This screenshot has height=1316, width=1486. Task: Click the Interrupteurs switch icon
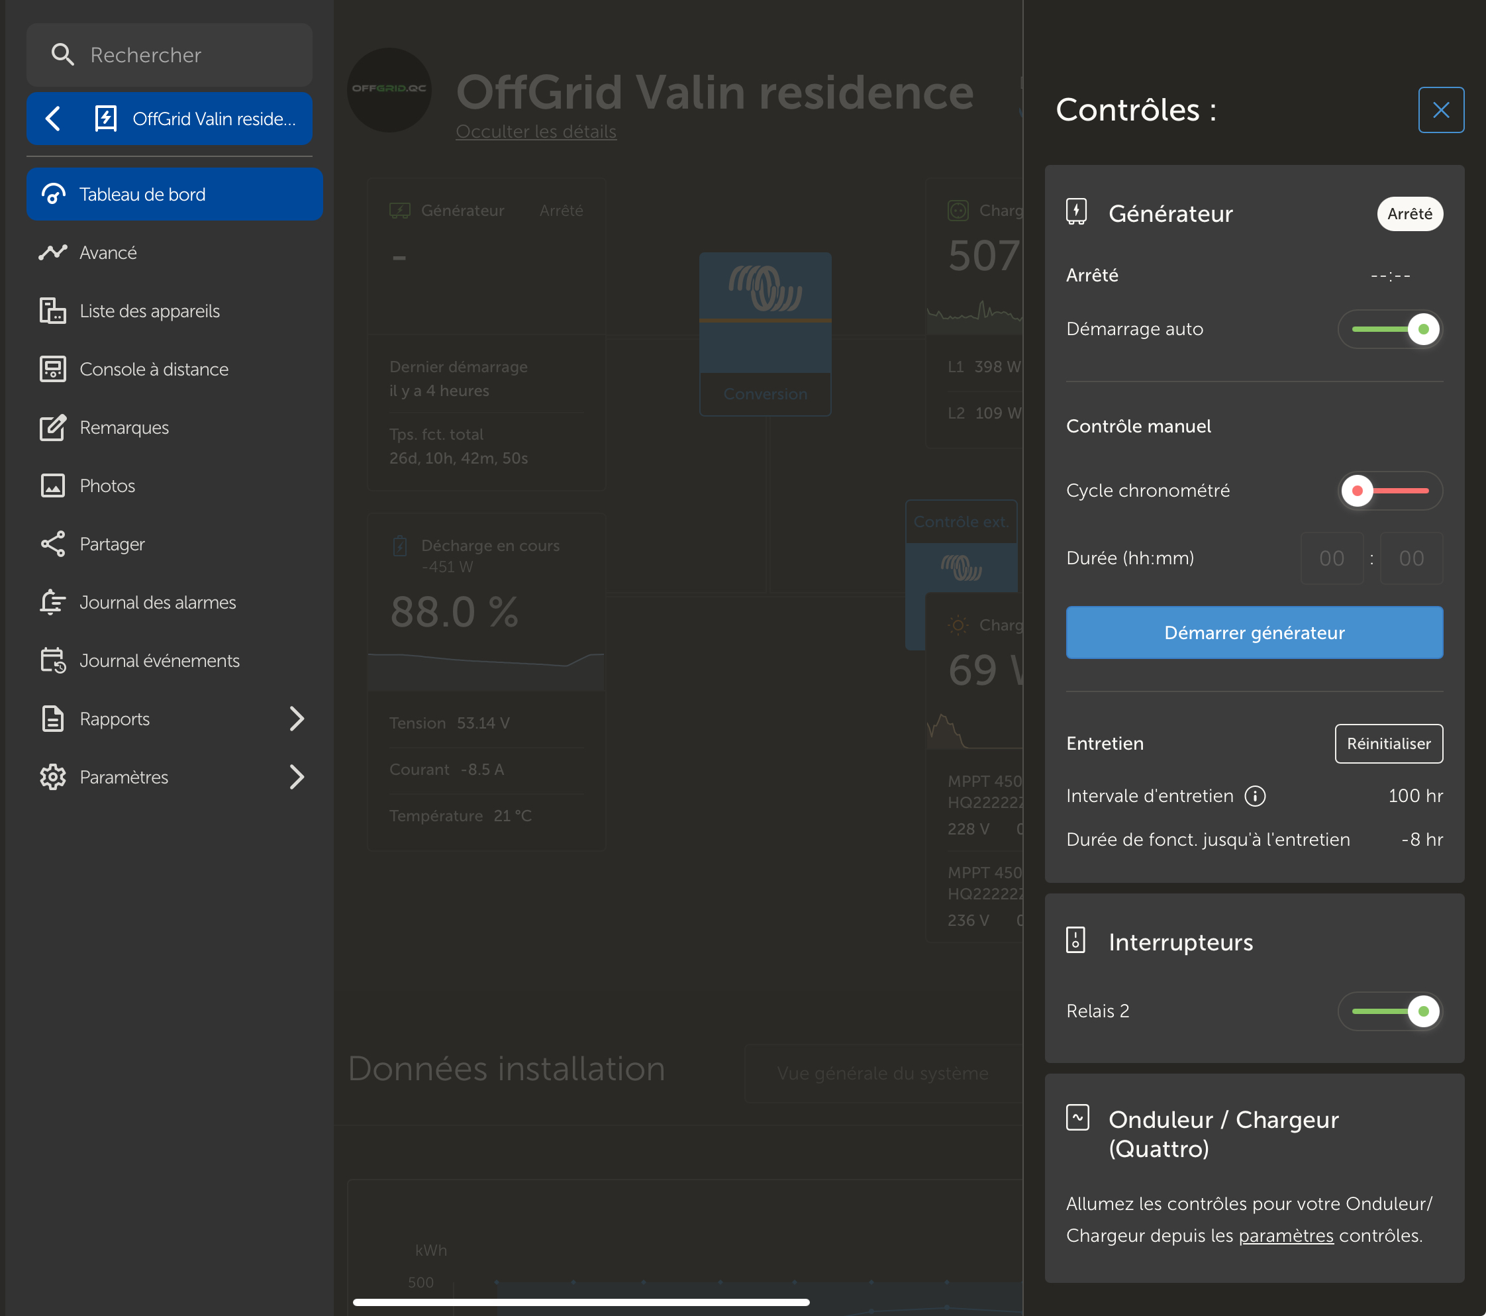coord(1077,941)
